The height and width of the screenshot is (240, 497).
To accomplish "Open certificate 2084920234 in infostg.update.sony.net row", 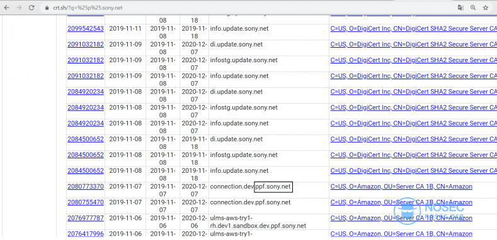I will [x=86, y=107].
